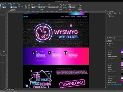Select the open page document tab
Screen dimensions: 123x92
point(12,11)
